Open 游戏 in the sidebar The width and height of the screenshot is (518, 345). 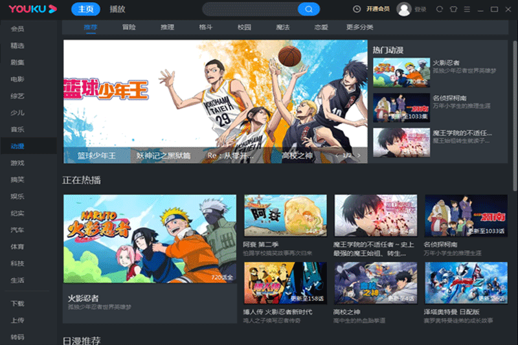coord(17,162)
